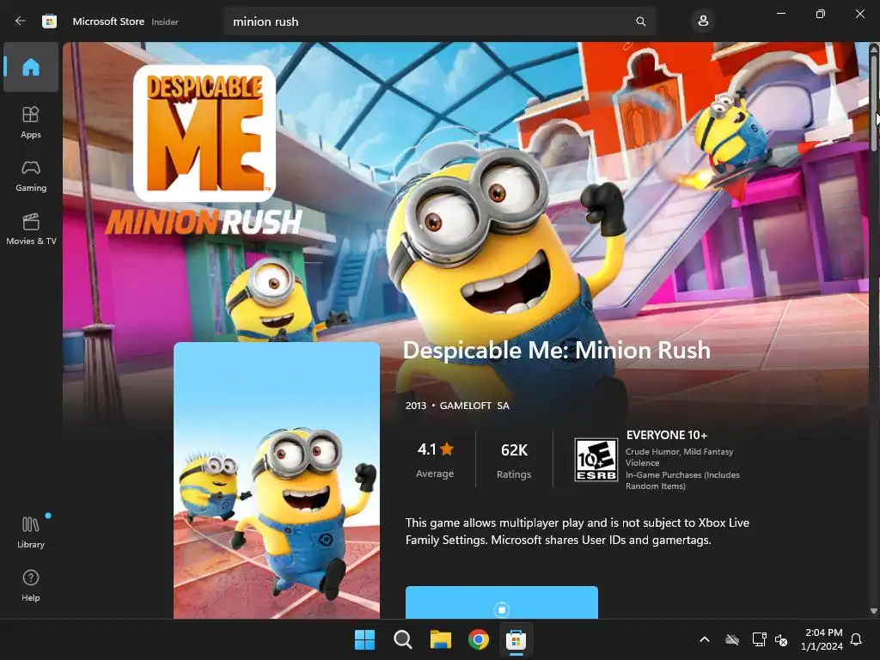Screen dimensions: 880x660
Task: Click the Despicable Me logo image
Action: [205, 133]
